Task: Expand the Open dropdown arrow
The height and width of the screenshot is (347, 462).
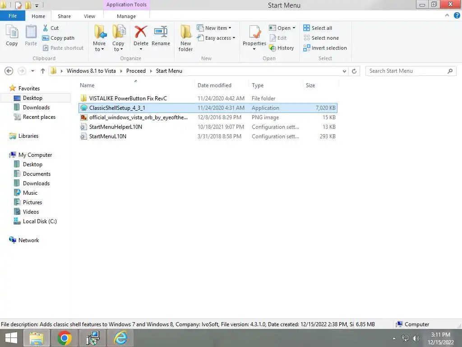Action: point(294,28)
